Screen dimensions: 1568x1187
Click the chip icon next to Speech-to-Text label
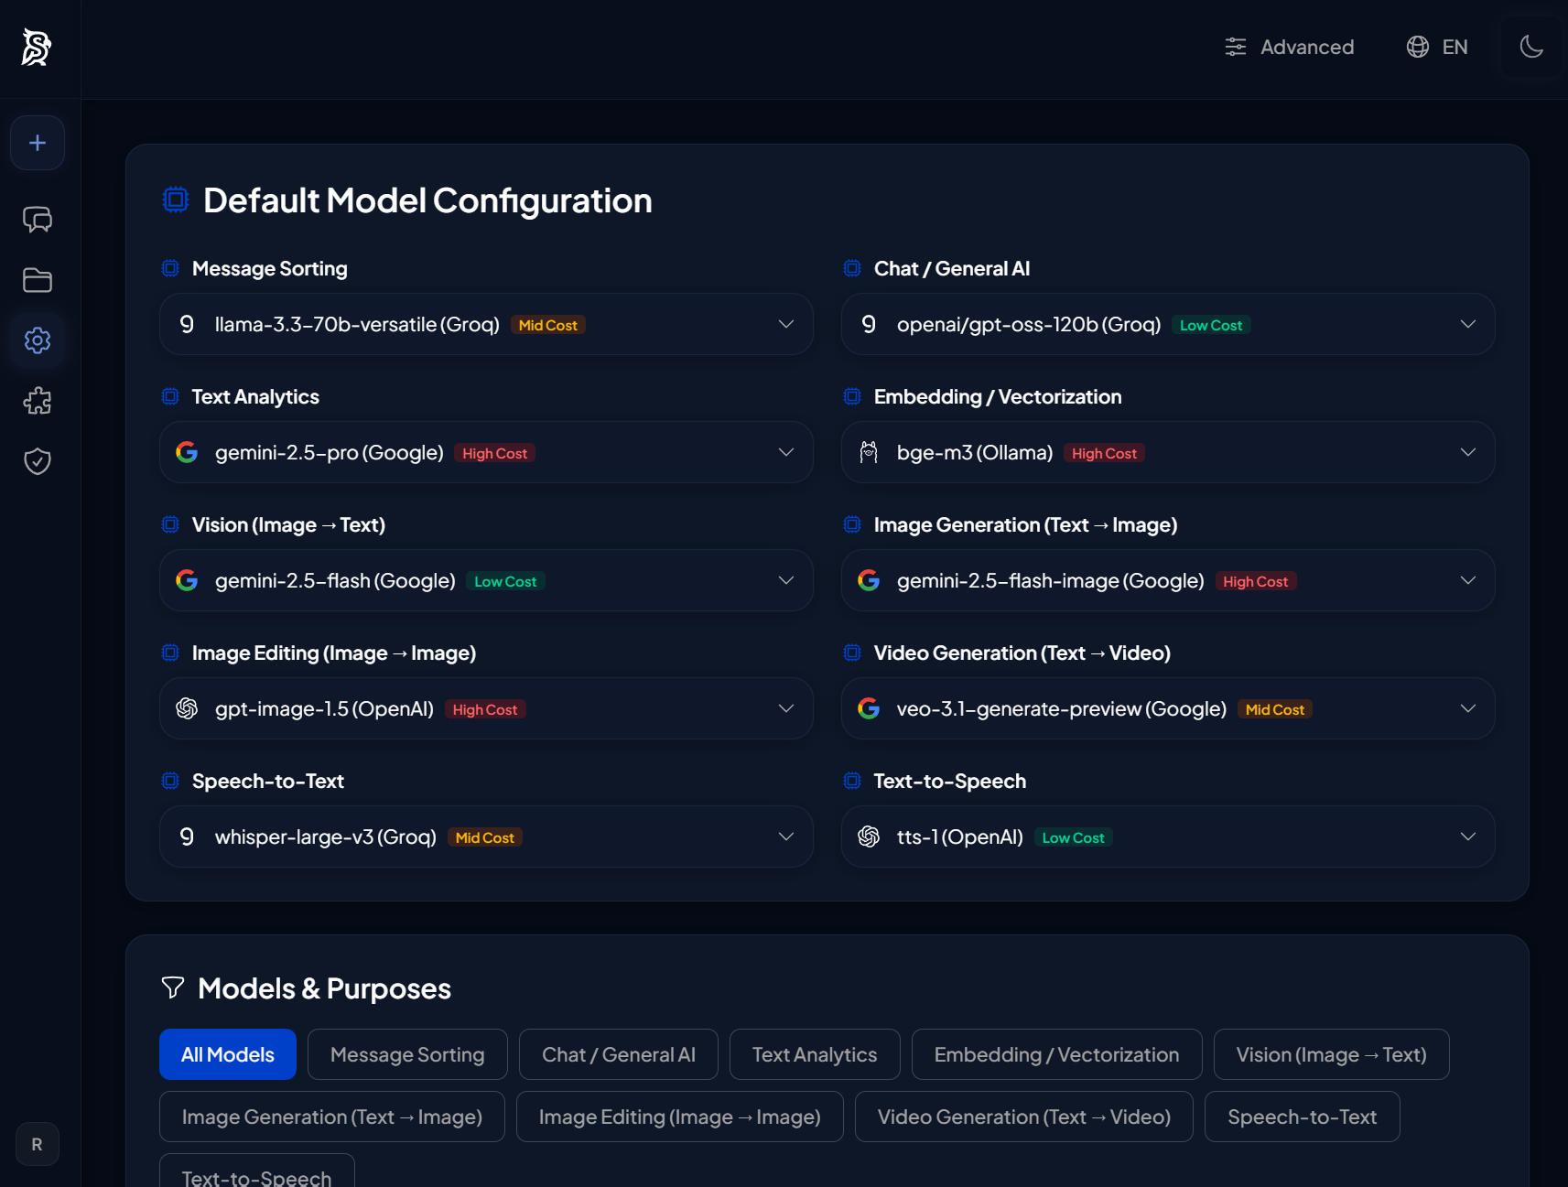(170, 781)
